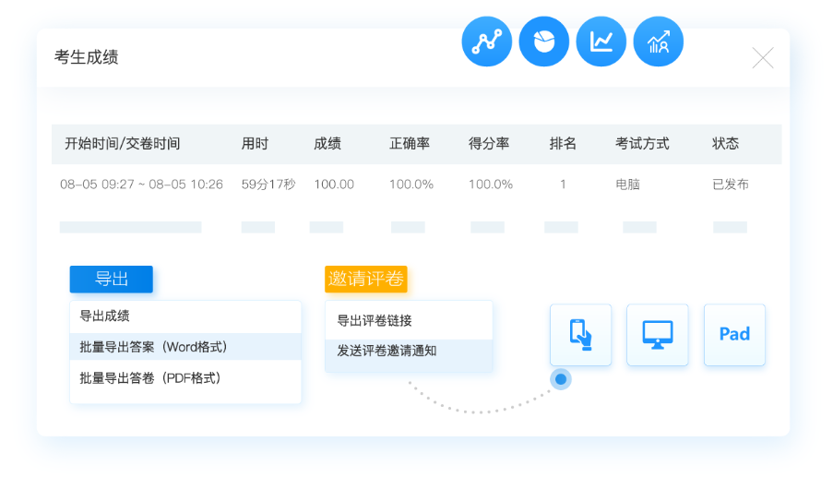Click the user growth analytics icon
The width and height of the screenshot is (833, 477).
658,42
